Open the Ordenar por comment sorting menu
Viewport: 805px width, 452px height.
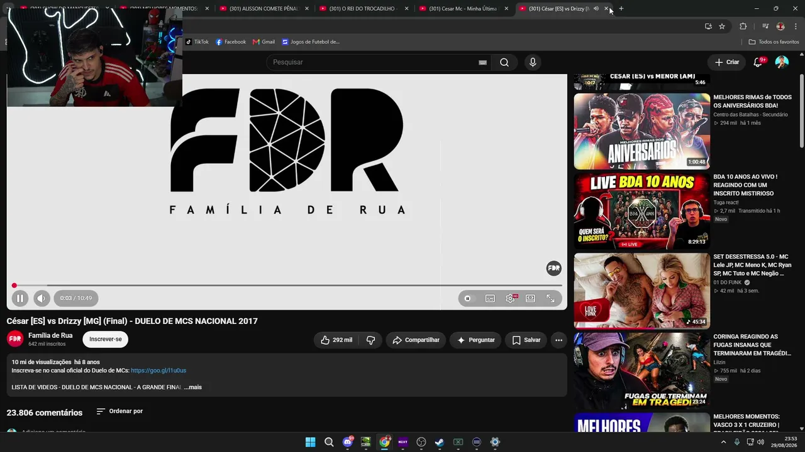point(119,412)
